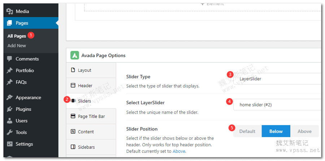Screen dimensions: 325x161
Task: Click the Appearance paintbrush icon
Action: [10, 98]
